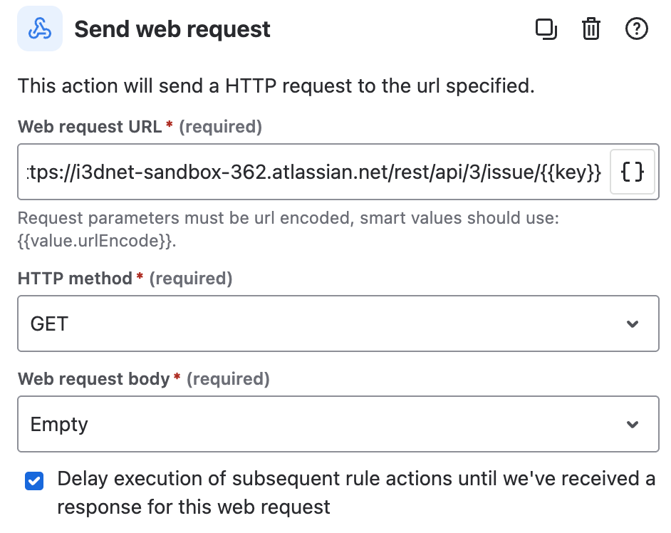
Task: Click the 'Web request URL' field label
Action: click(90, 127)
